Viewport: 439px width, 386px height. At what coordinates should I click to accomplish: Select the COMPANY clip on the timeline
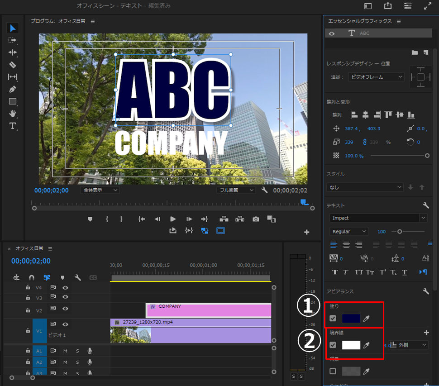(x=208, y=310)
